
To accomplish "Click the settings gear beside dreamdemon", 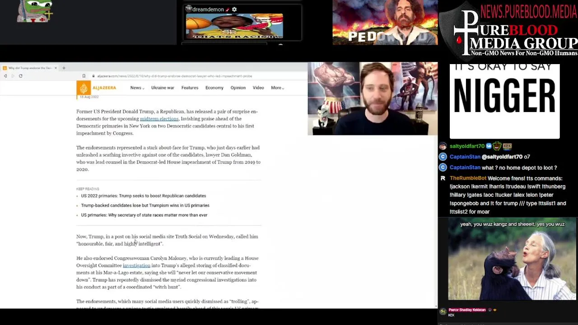I will (234, 9).
